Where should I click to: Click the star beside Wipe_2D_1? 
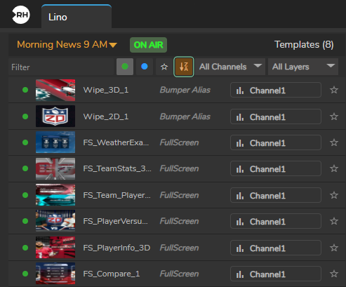pos(334,116)
